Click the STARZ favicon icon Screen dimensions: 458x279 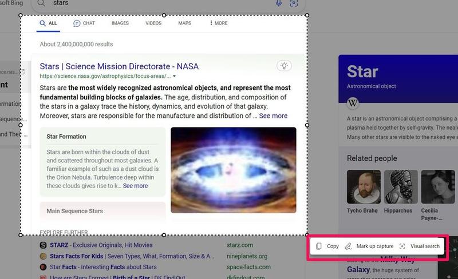pyautogui.click(x=43, y=245)
